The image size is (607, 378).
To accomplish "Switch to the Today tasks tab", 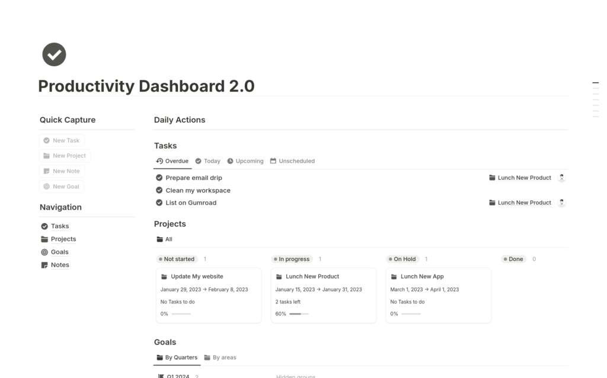I will point(208,161).
